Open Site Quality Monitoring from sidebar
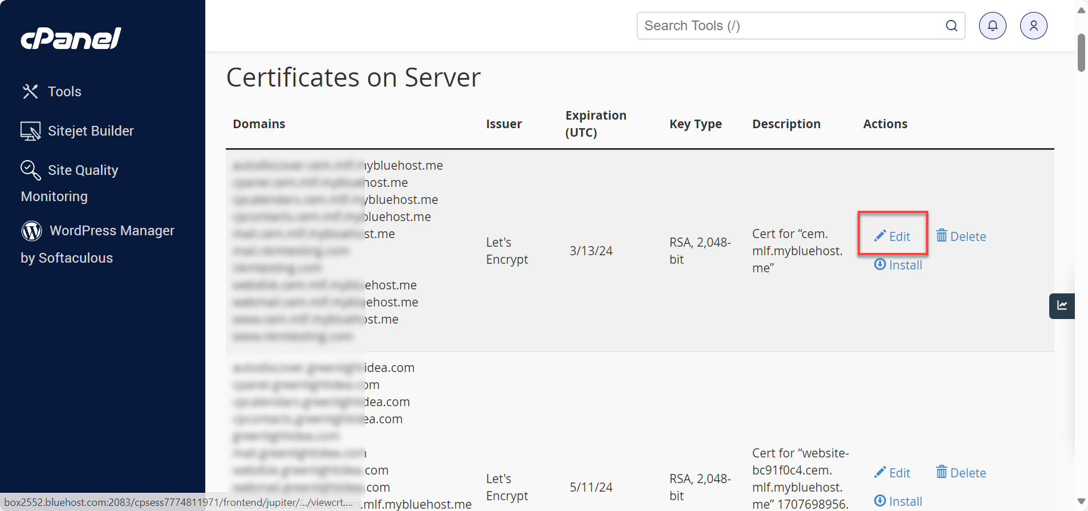Image resolution: width=1088 pixels, height=511 pixels. point(83,170)
